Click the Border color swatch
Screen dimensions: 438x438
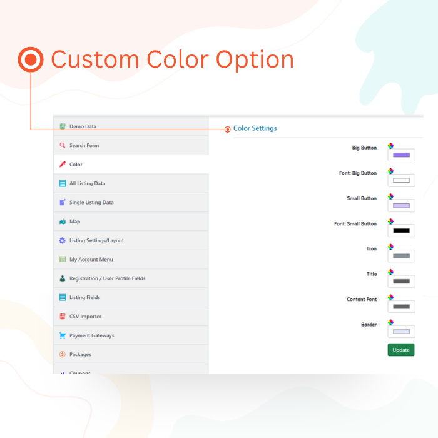coord(401,332)
